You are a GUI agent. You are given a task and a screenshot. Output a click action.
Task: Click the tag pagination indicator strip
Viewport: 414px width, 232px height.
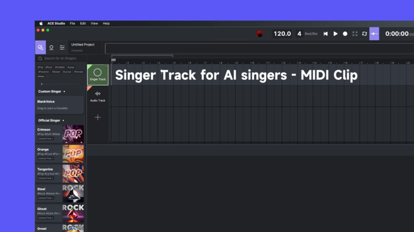tap(61, 84)
